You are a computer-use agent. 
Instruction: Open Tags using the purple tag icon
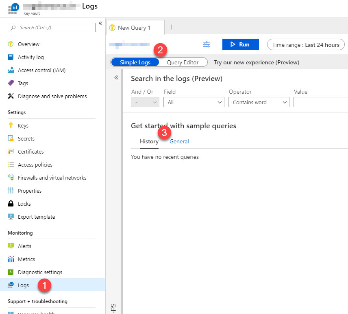pos(11,83)
